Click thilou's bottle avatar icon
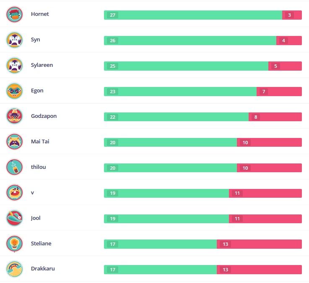This screenshot has height=283, width=309. pos(15,168)
